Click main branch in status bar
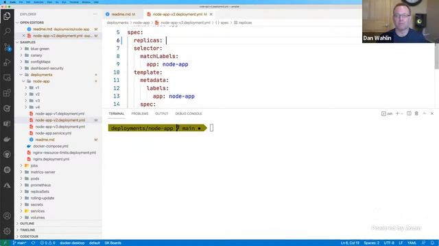The image size is (439, 246). click(x=19, y=243)
